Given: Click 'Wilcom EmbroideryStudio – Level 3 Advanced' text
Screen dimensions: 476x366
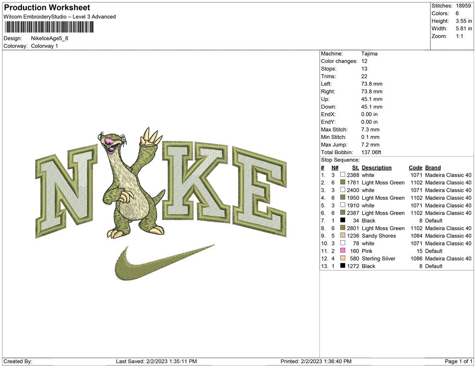Looking at the screenshot, I should (x=60, y=17).
